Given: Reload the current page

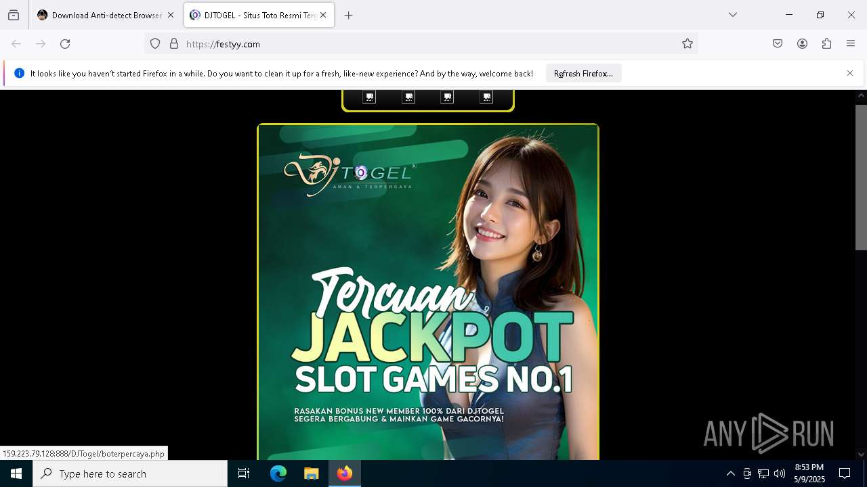Looking at the screenshot, I should (65, 44).
